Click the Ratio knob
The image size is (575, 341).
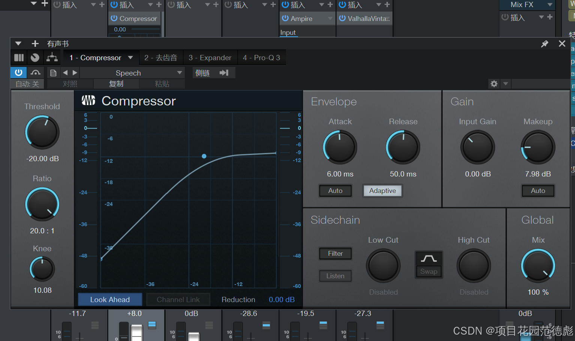42,204
